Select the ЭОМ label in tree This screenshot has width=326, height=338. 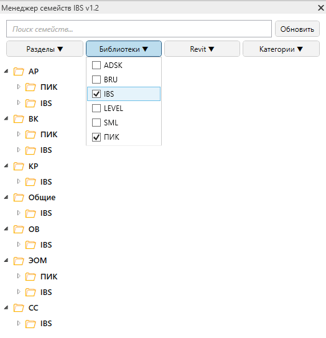coord(37,261)
